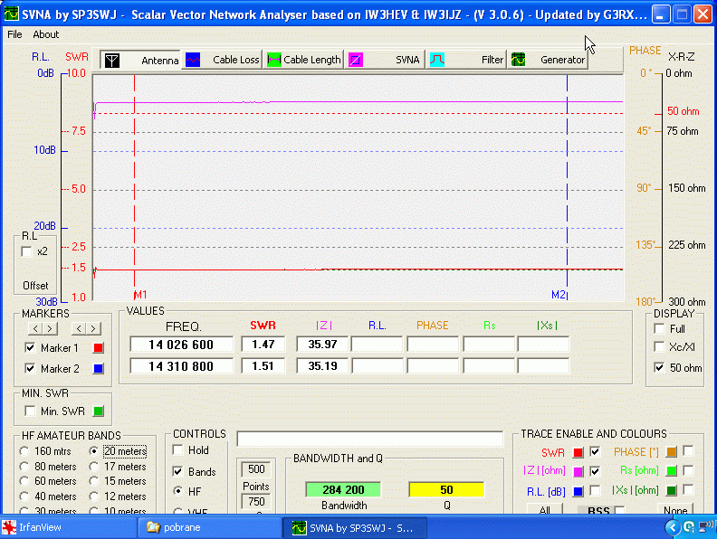Choose the Cable Length mode
The width and height of the screenshot is (717, 539).
point(304,61)
